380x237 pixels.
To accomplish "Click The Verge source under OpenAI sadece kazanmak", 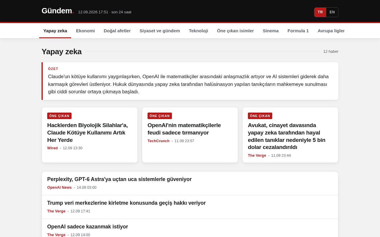I will (56, 235).
